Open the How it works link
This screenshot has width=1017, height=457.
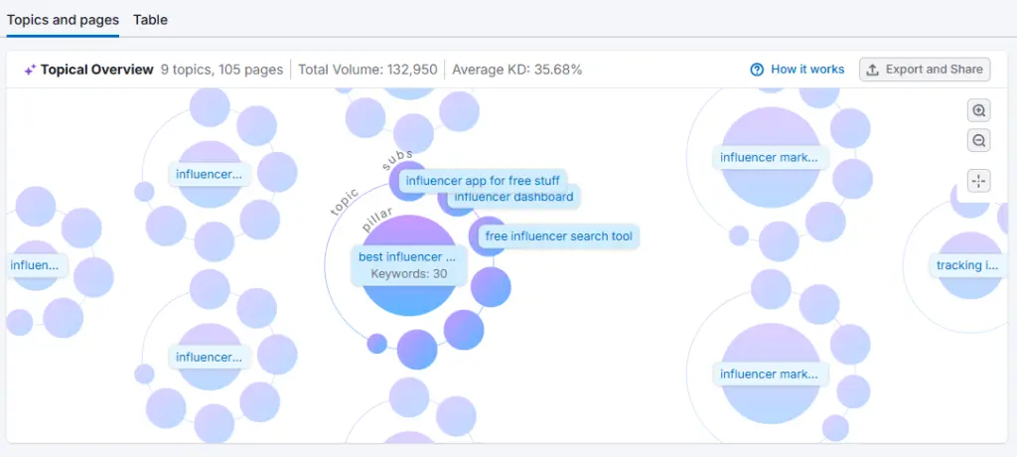click(x=806, y=70)
